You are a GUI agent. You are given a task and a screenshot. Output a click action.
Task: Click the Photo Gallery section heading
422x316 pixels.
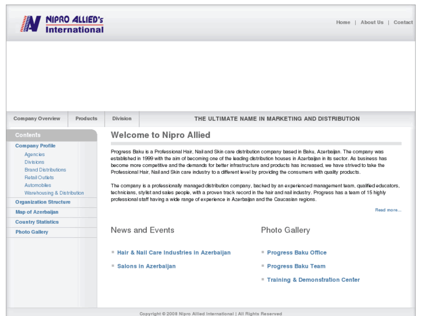coord(285,230)
